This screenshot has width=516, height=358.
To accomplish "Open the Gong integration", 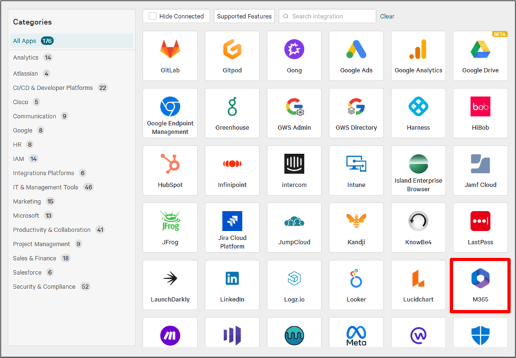I will [294, 55].
